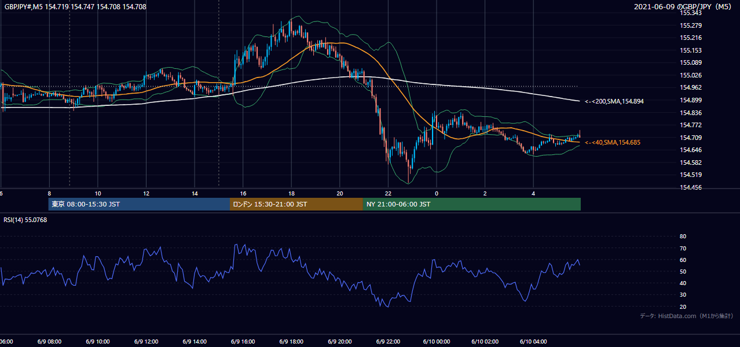Click RSI scale value 30
Image resolution: width=740 pixels, height=347 pixels.
(x=683, y=295)
